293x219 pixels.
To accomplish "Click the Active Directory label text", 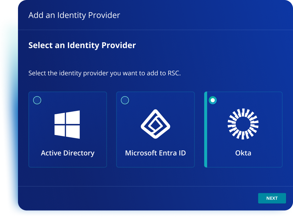I will point(67,153).
